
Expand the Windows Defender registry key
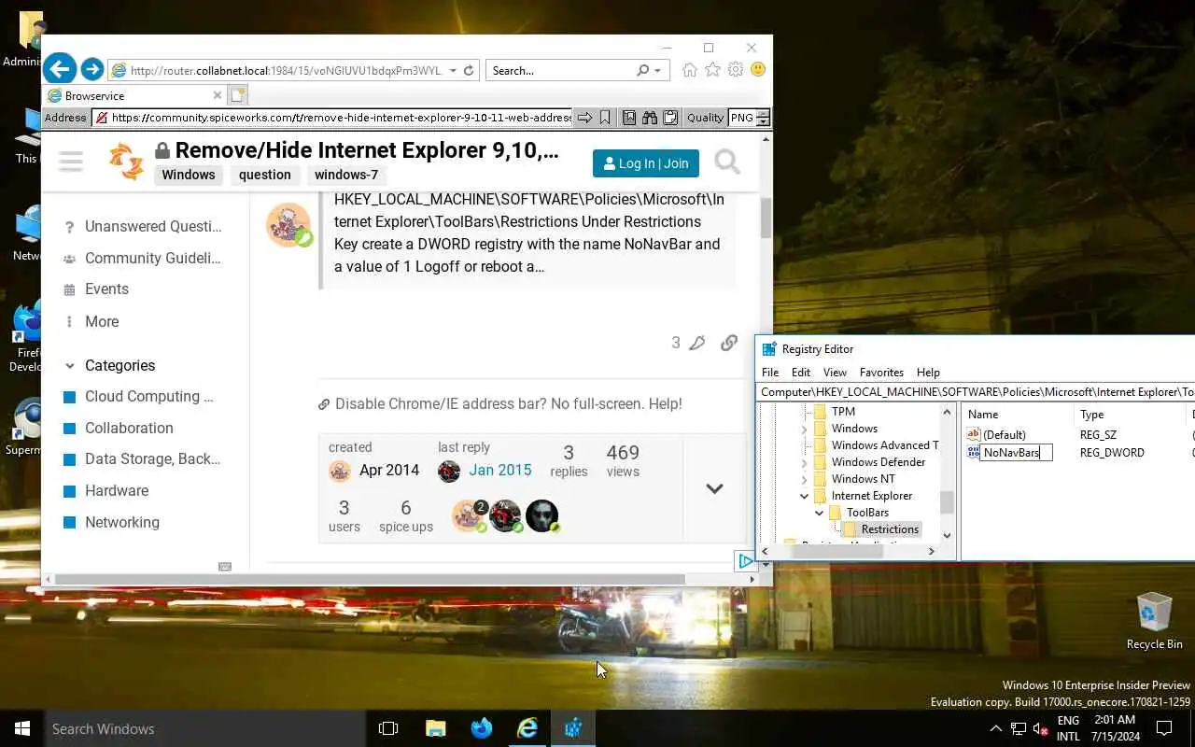click(804, 462)
